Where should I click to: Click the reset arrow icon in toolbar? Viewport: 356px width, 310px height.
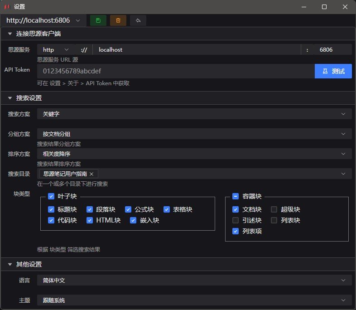[138, 20]
